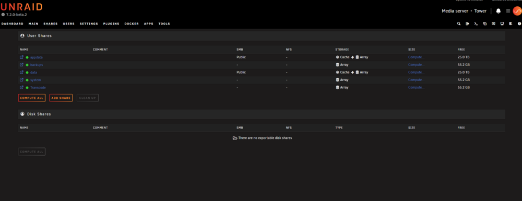Click the Public SMB value for appdata
Screen dimensions: 522x201
point(241,57)
